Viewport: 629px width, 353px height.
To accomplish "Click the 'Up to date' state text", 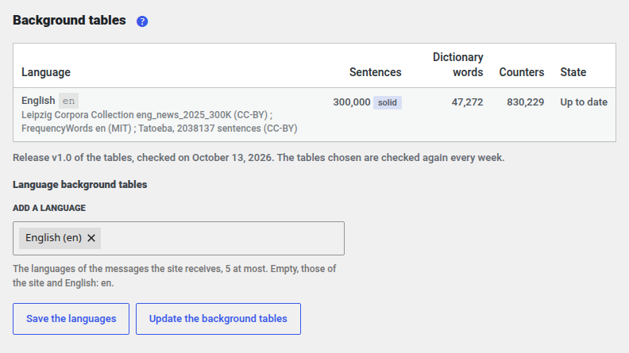I will click(x=584, y=102).
